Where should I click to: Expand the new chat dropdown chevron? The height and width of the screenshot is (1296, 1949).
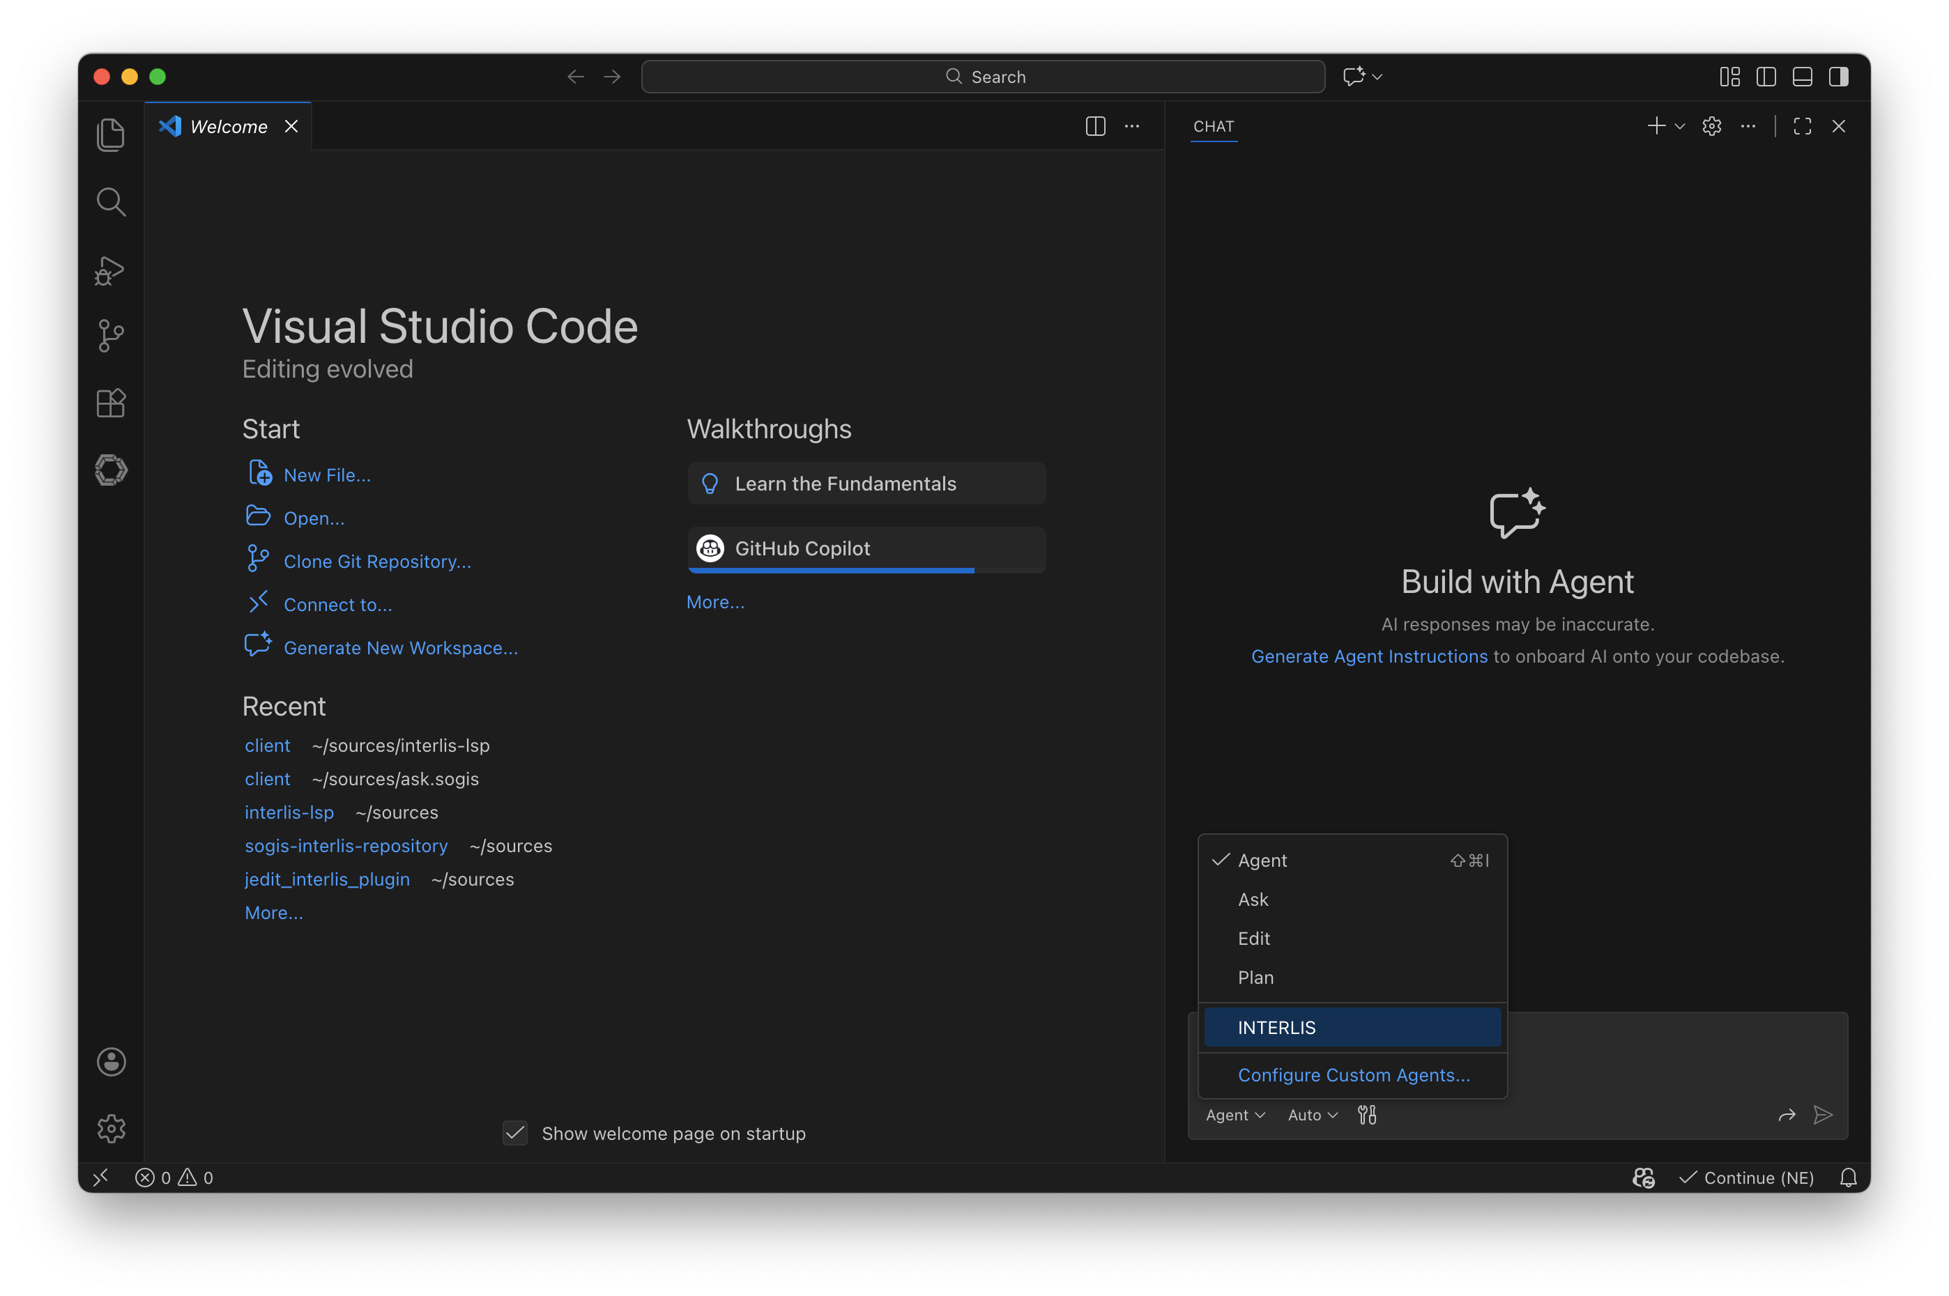1679,125
